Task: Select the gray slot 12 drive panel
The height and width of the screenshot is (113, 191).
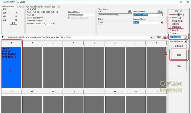Action: [x=74, y=104]
